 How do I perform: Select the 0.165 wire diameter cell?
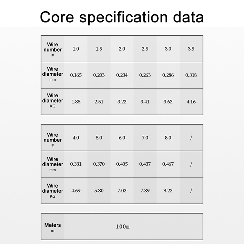pyautogui.click(x=76, y=75)
